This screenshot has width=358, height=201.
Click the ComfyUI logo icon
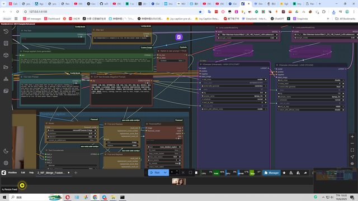pos(4,173)
